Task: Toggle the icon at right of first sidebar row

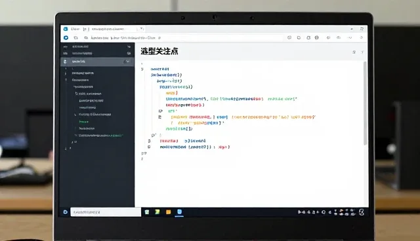Action: [x=129, y=46]
